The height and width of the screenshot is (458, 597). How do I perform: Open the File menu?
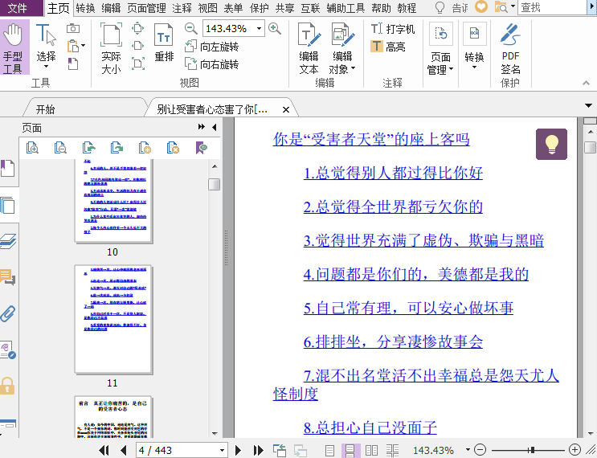pos(18,7)
